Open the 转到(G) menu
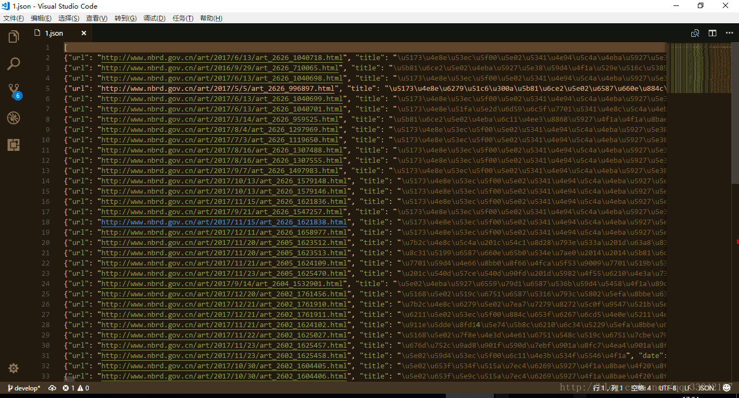This screenshot has height=398, width=739. (126, 18)
